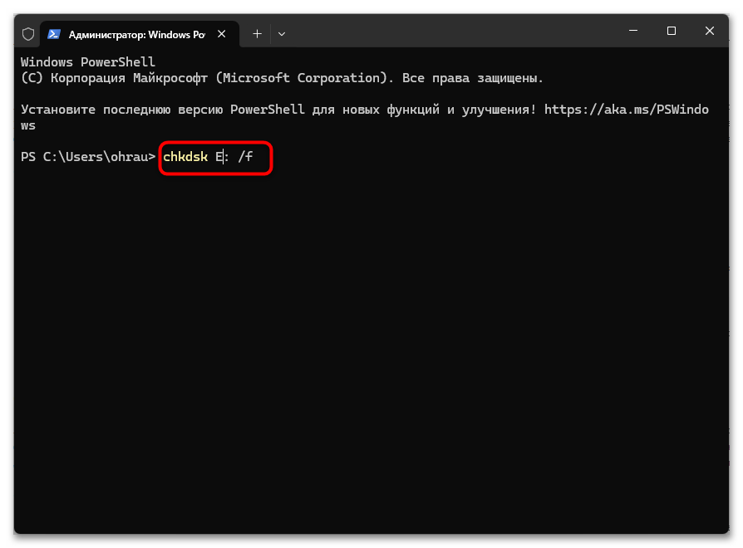
Task: Click the Microsoft Corporation copyright line
Action: [x=282, y=78]
